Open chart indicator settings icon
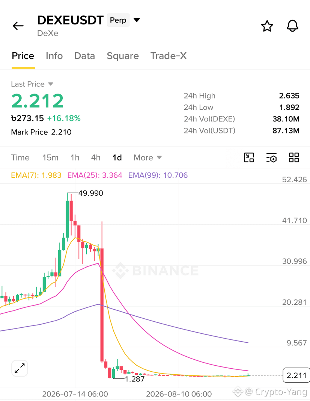This screenshot has width=310, height=401. click(271, 157)
